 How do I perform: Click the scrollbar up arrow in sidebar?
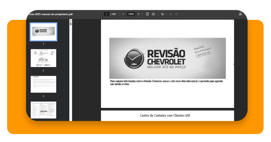tap(71, 20)
